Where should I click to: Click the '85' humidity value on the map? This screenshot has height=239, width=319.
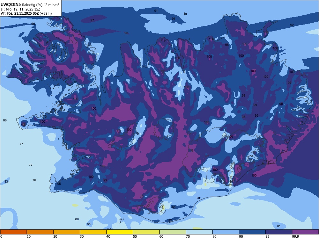pyautogui.click(x=89, y=224)
